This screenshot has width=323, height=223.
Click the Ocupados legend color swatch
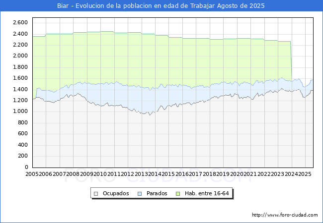pos(96,194)
